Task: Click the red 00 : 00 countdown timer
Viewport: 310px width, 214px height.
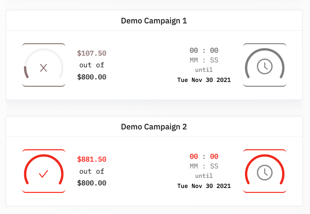Action: click(204, 156)
